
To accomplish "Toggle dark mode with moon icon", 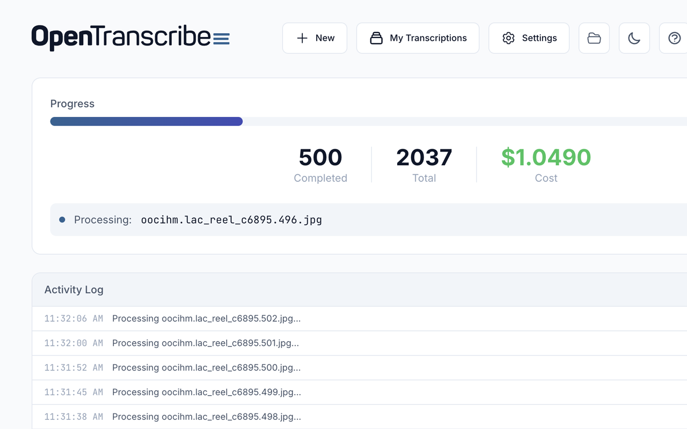I will point(634,38).
